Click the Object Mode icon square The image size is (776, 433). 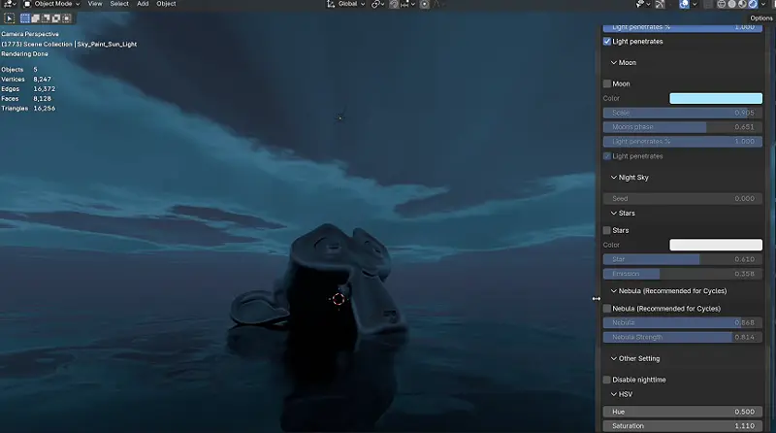[27, 4]
